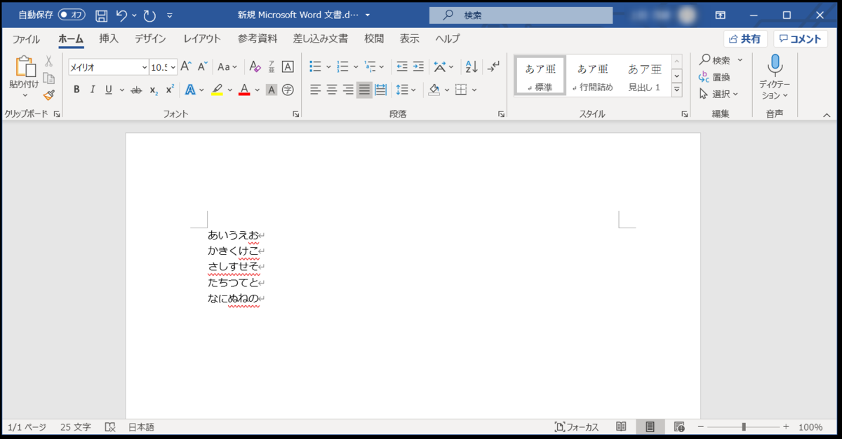Click the Paste clipboard icon
The height and width of the screenshot is (439, 842).
(x=25, y=66)
